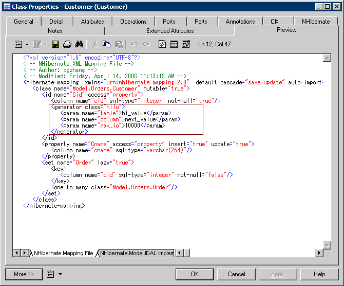Click the generator class "hilo" line

[88, 107]
